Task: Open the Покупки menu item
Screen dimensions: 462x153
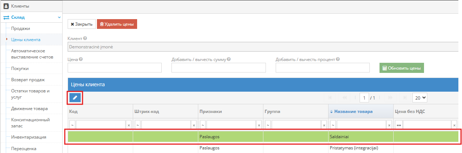Action: pos(20,69)
